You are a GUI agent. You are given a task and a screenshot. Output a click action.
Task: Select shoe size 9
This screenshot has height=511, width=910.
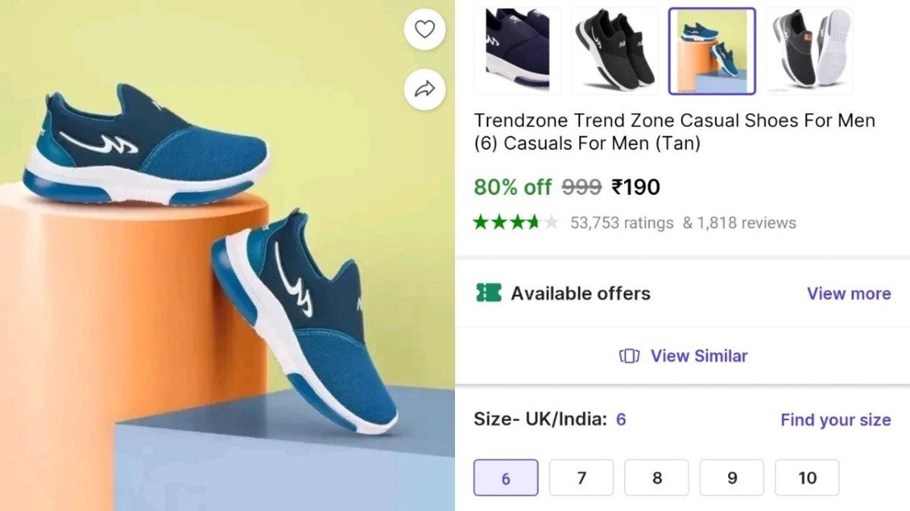click(x=731, y=478)
